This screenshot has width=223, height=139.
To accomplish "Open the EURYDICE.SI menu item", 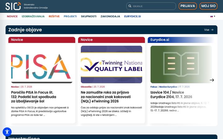I will [133, 16].
